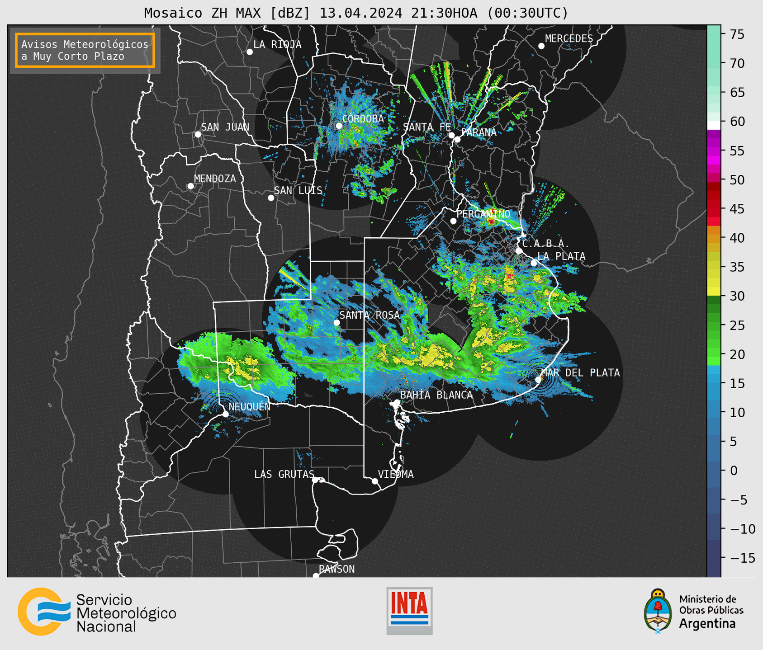
Task: Click the INTA logo
Action: (409, 611)
